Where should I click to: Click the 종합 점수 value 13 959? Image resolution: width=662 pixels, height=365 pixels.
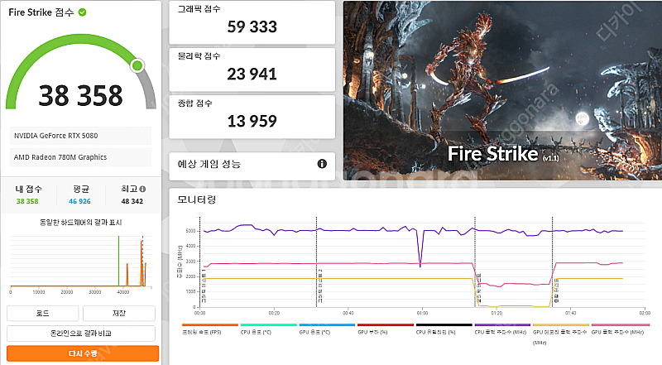pos(252,121)
